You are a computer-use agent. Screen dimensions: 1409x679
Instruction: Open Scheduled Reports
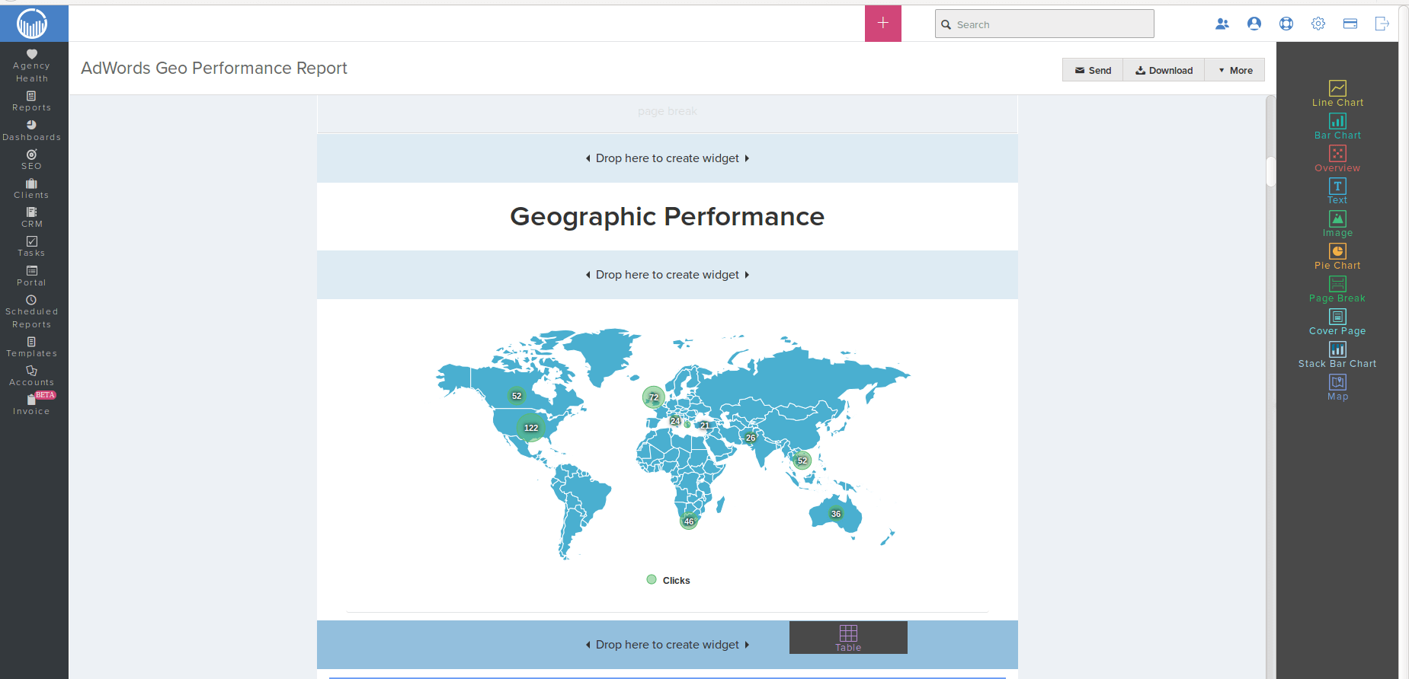[x=32, y=312]
